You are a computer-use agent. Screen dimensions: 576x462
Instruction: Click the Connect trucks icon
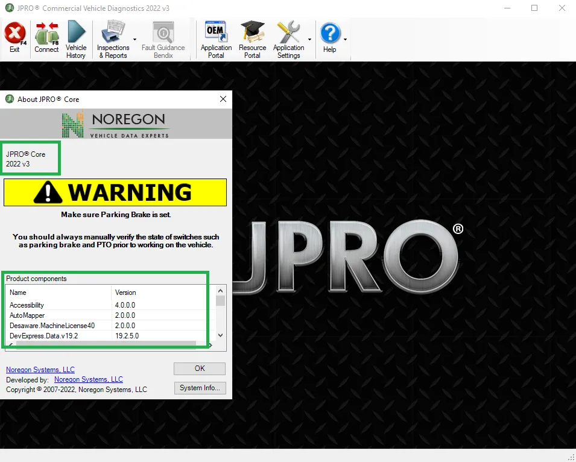46,33
